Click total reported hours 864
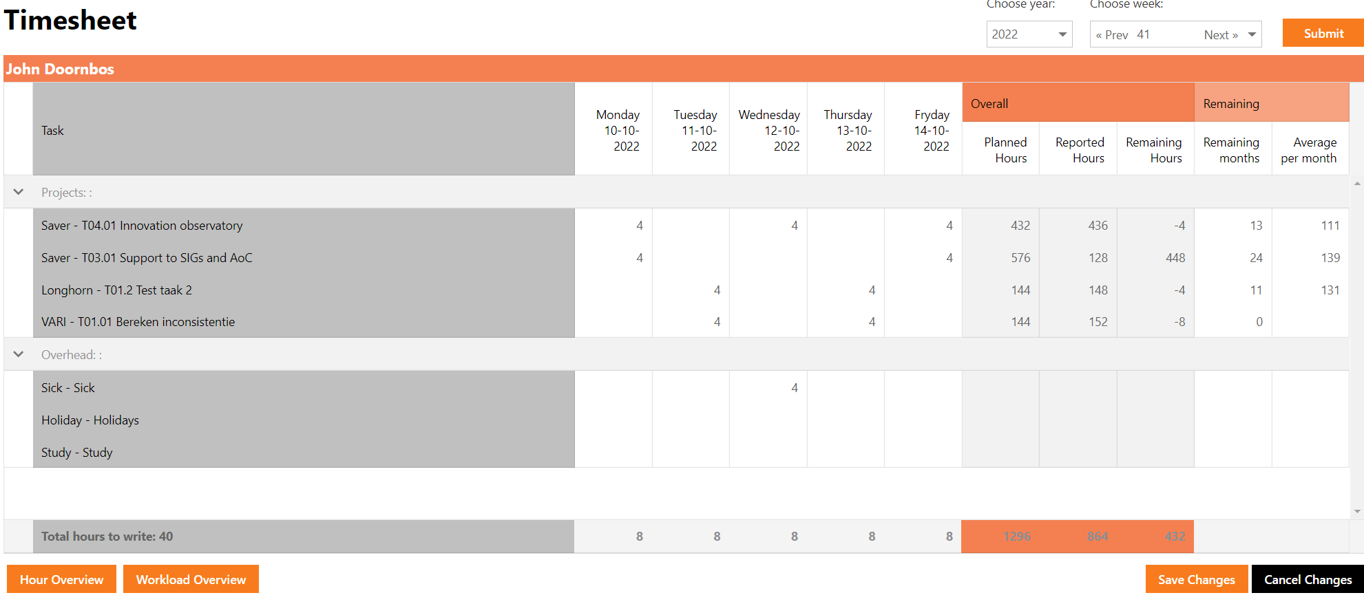 click(1098, 536)
